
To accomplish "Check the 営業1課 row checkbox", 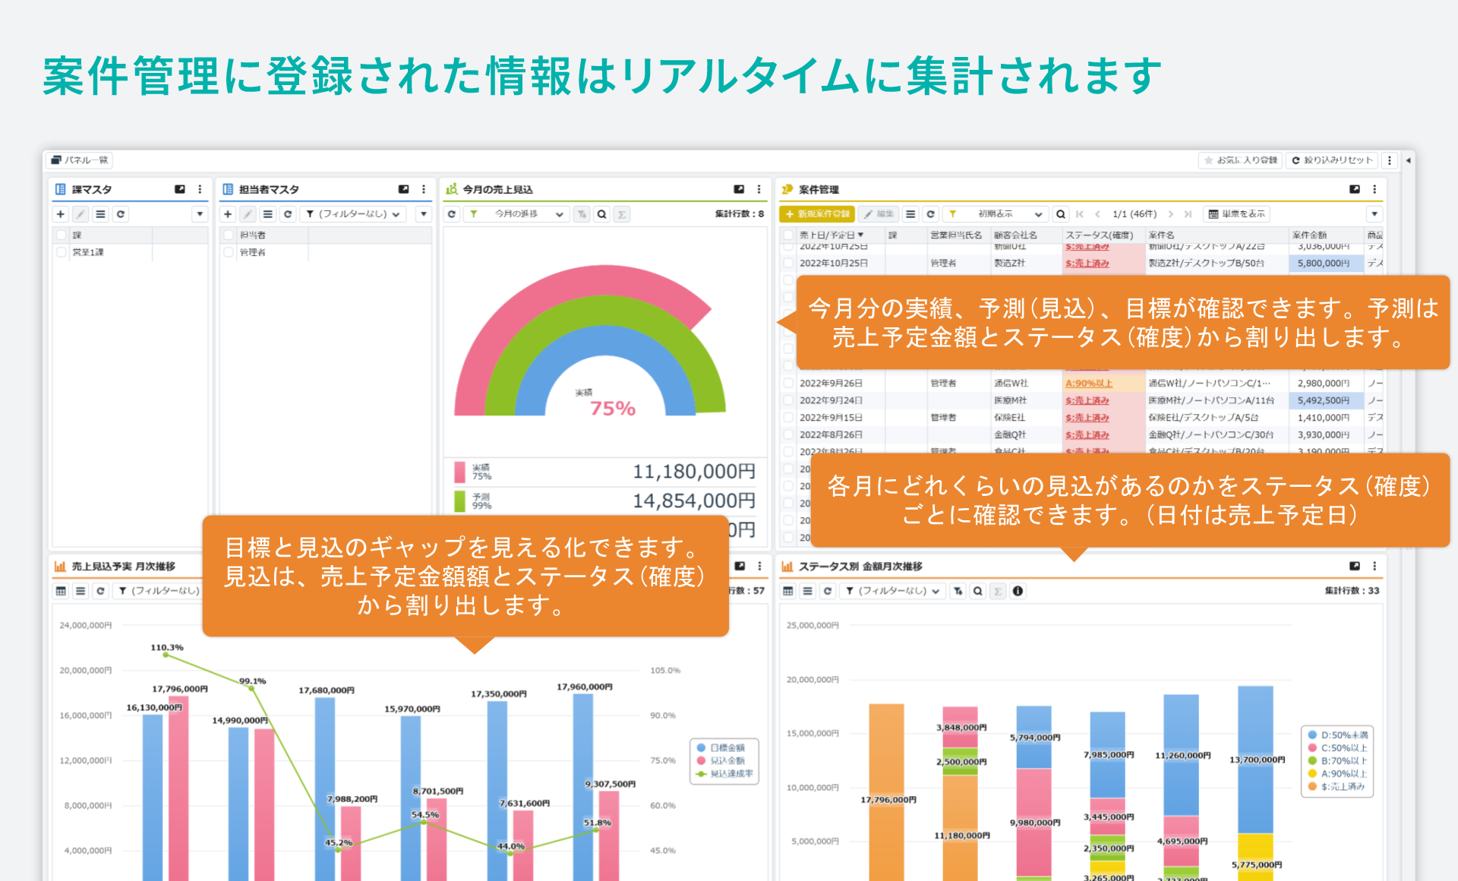I will (x=61, y=252).
